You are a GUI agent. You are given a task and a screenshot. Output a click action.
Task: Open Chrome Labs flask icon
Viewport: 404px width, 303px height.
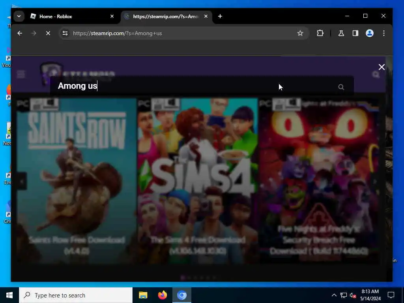point(341,33)
